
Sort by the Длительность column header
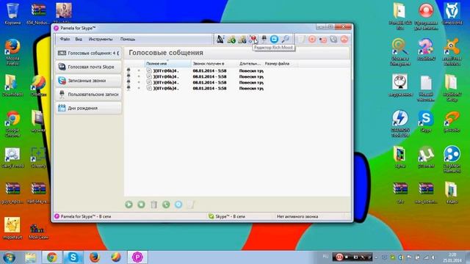(x=250, y=64)
